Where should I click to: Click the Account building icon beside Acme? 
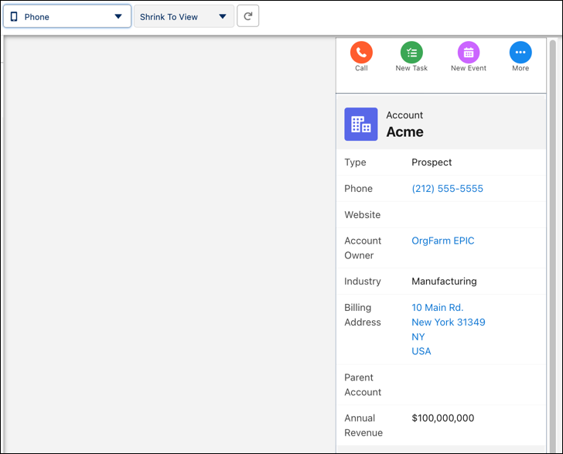[x=361, y=124]
